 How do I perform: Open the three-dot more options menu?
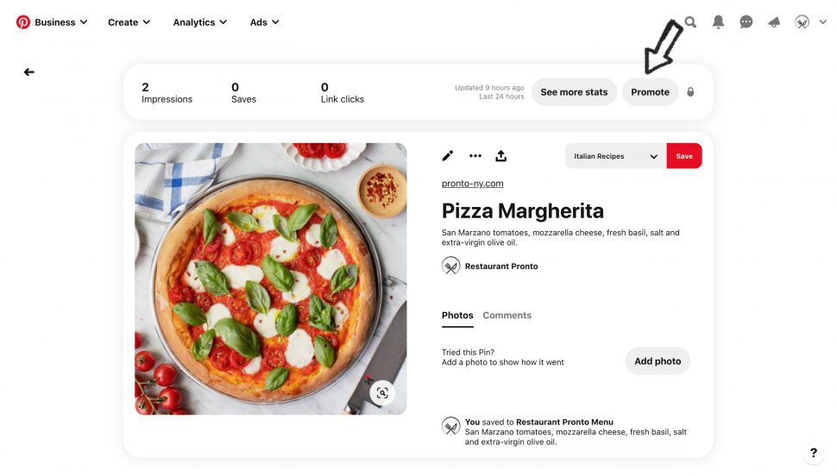pos(475,156)
